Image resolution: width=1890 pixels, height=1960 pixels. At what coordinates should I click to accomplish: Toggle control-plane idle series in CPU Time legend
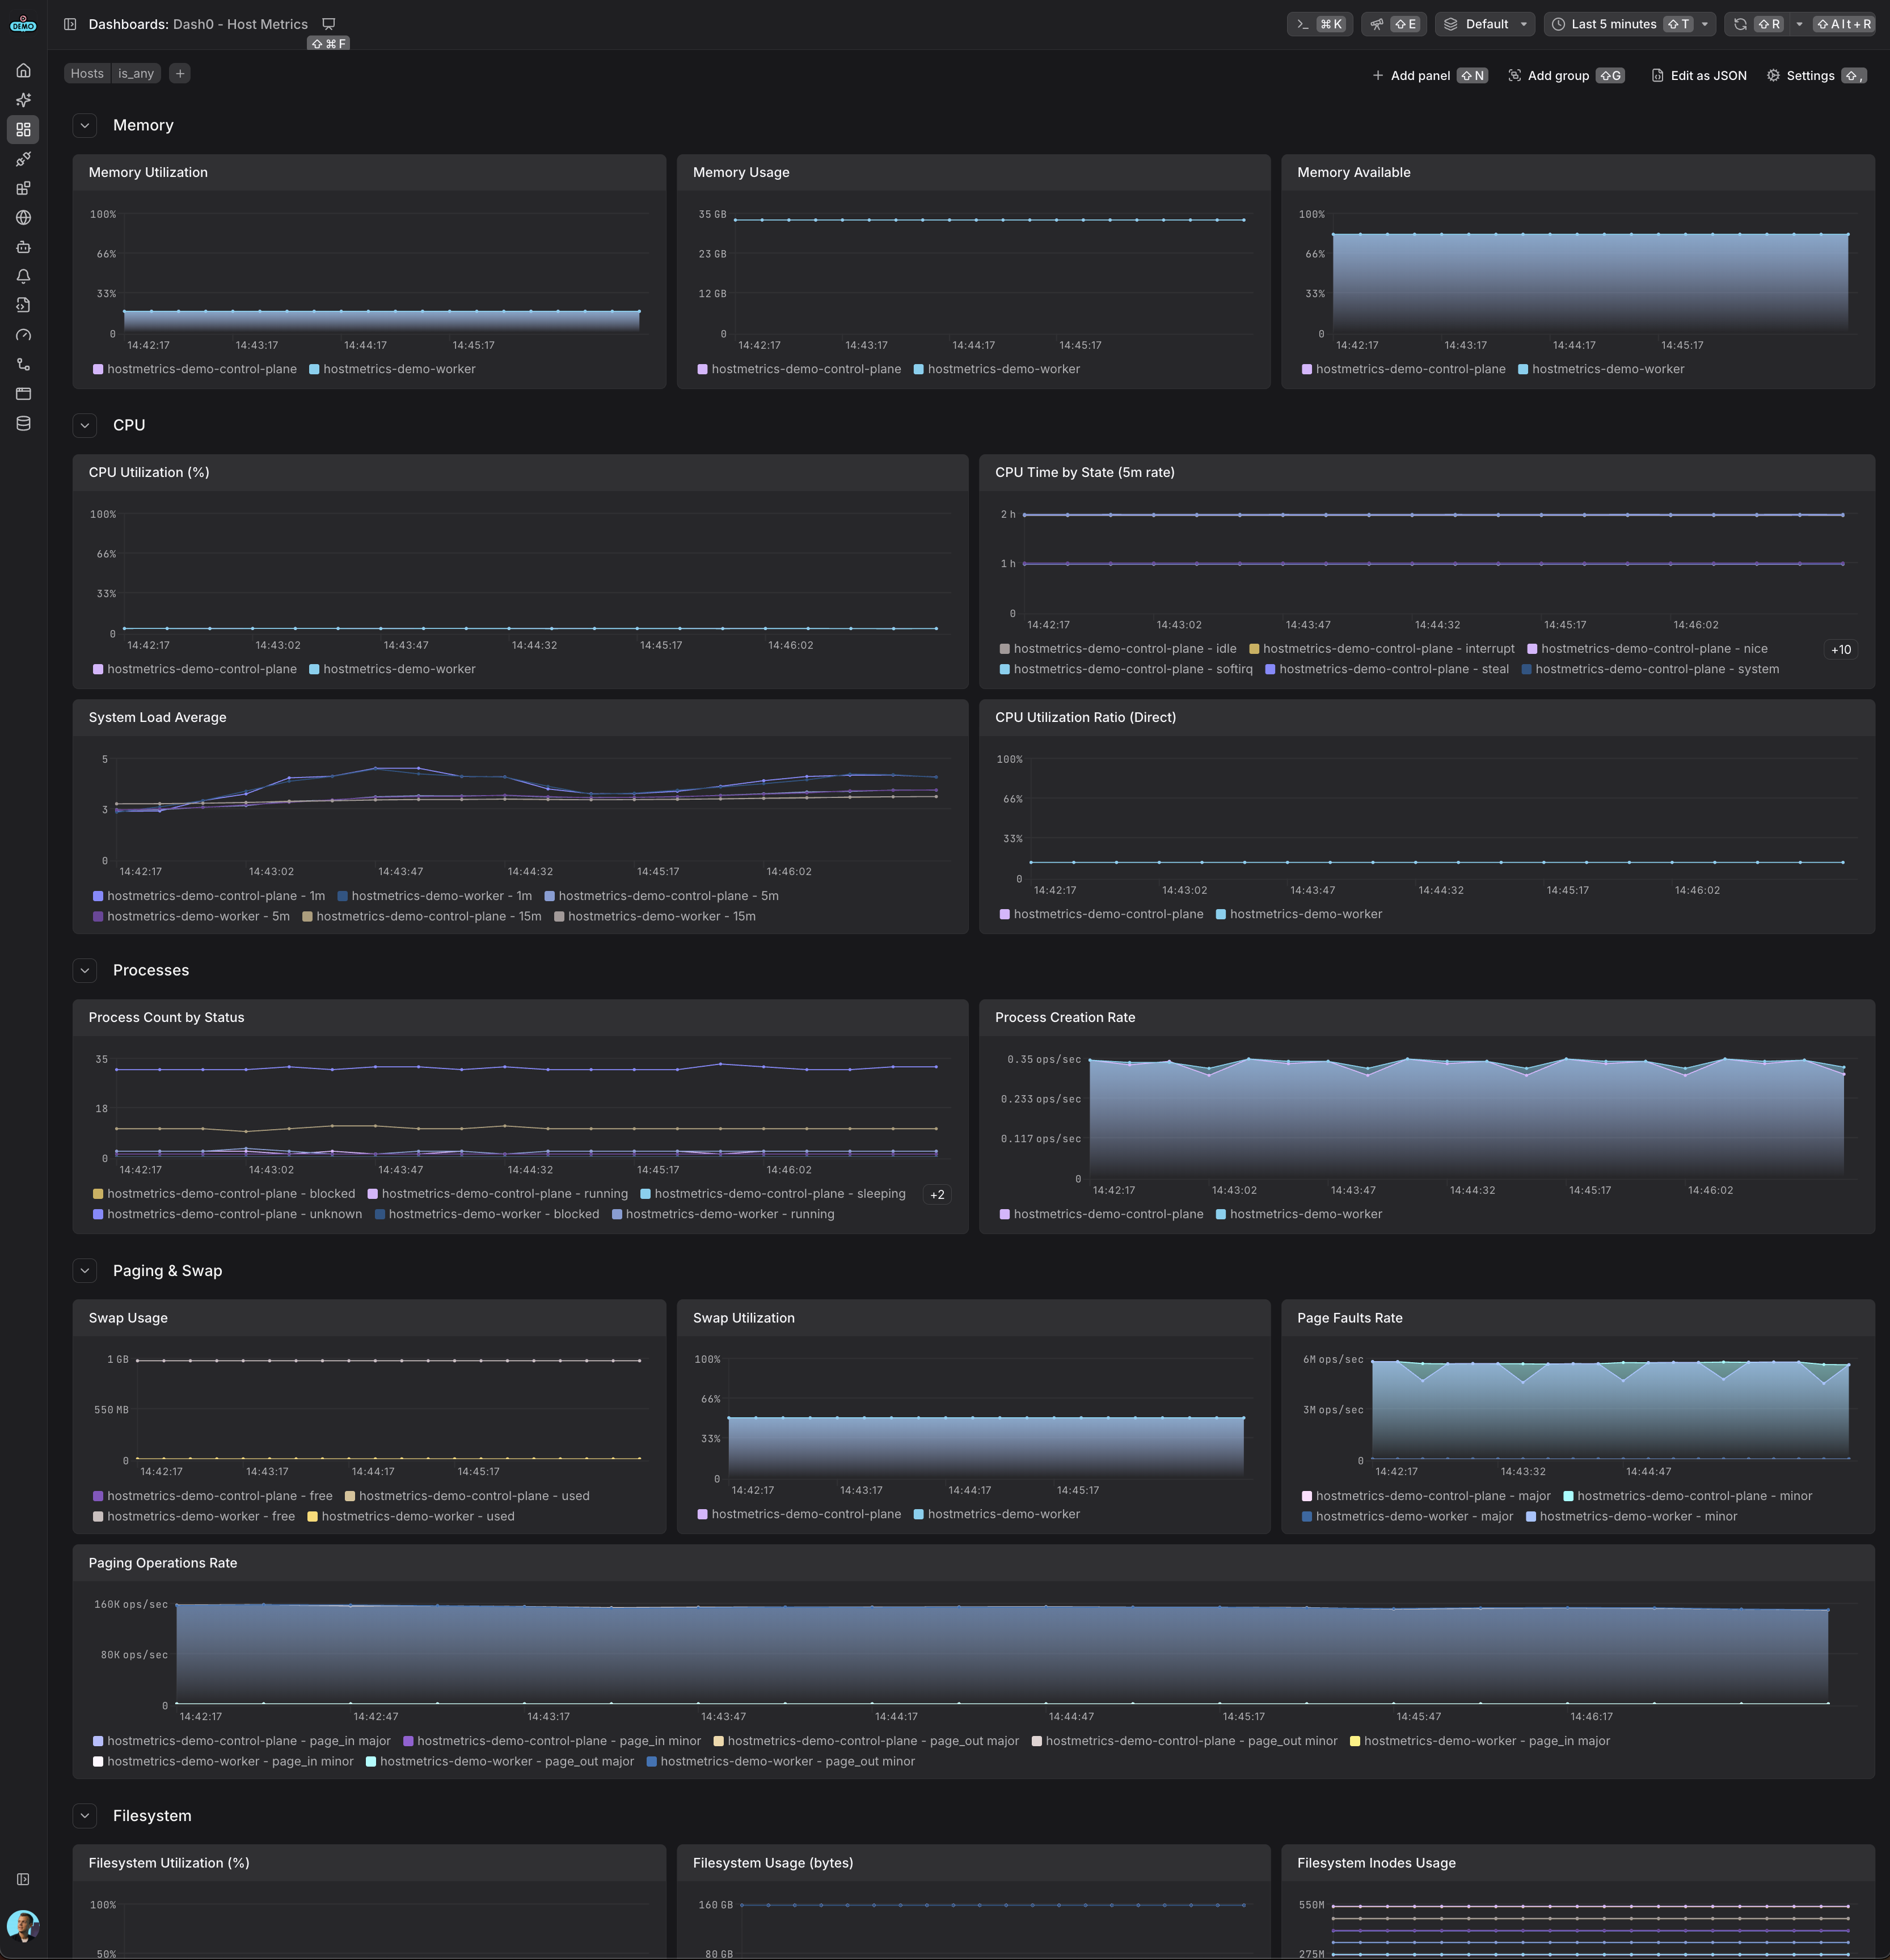click(x=1124, y=649)
